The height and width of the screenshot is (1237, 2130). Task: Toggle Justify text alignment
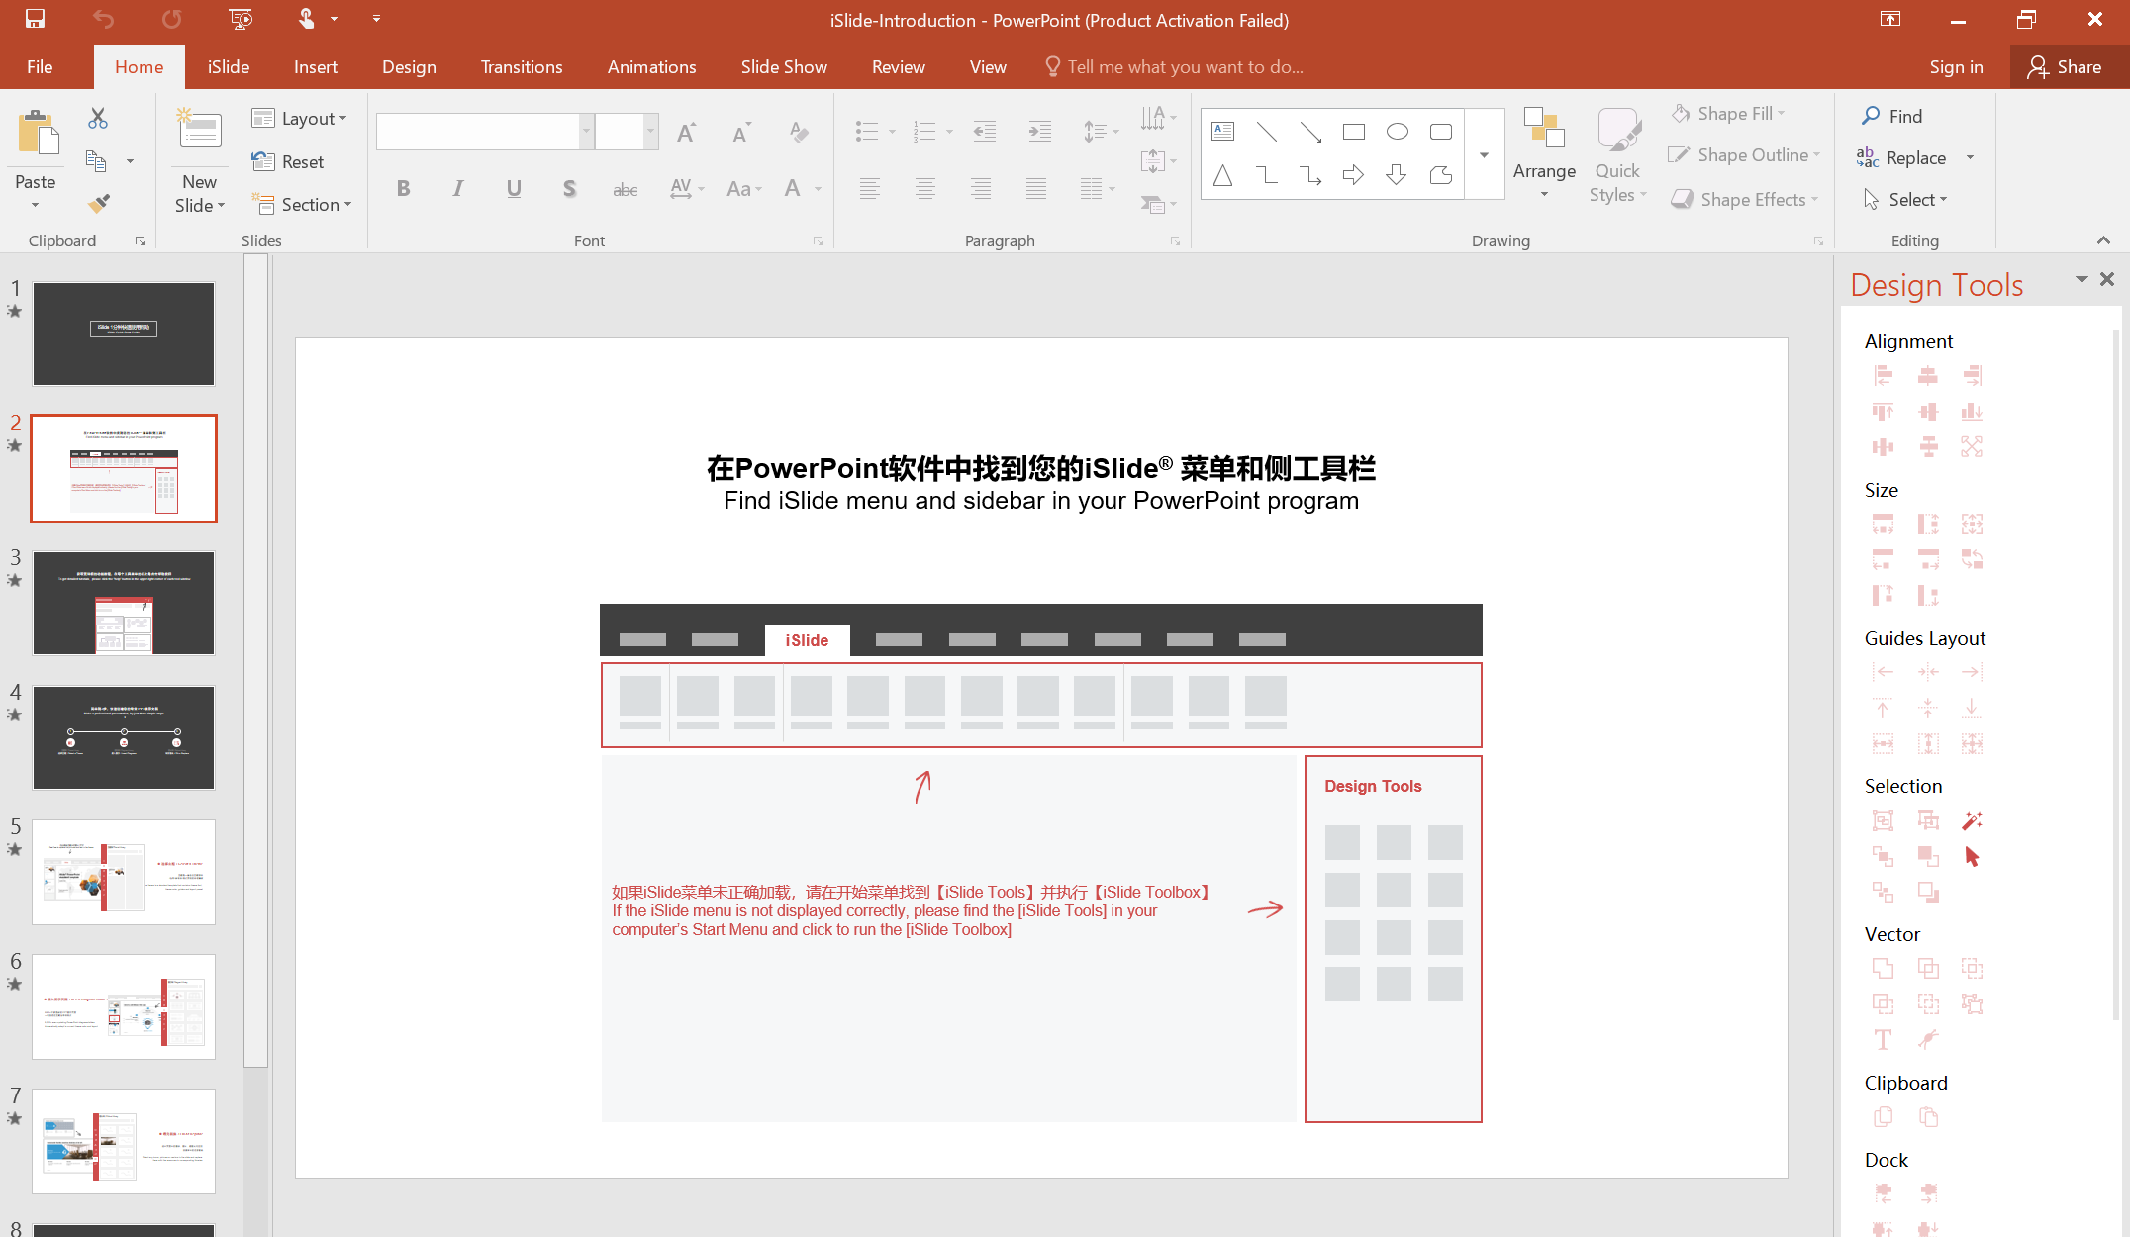point(1035,188)
